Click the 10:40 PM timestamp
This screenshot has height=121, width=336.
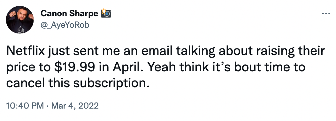pyautogui.click(x=25, y=106)
